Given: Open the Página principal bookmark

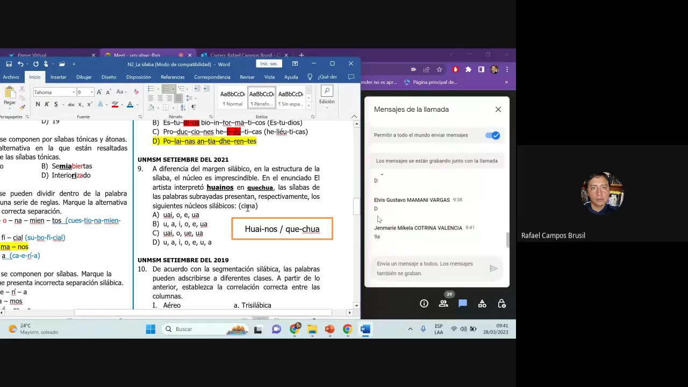Looking at the screenshot, I should coord(431,82).
